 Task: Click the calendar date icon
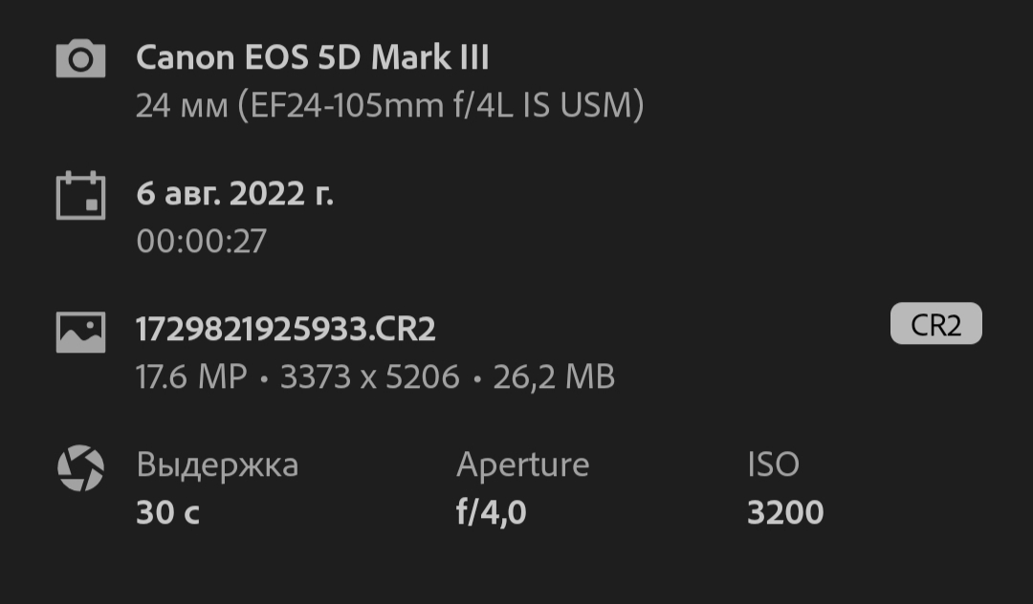coord(80,195)
